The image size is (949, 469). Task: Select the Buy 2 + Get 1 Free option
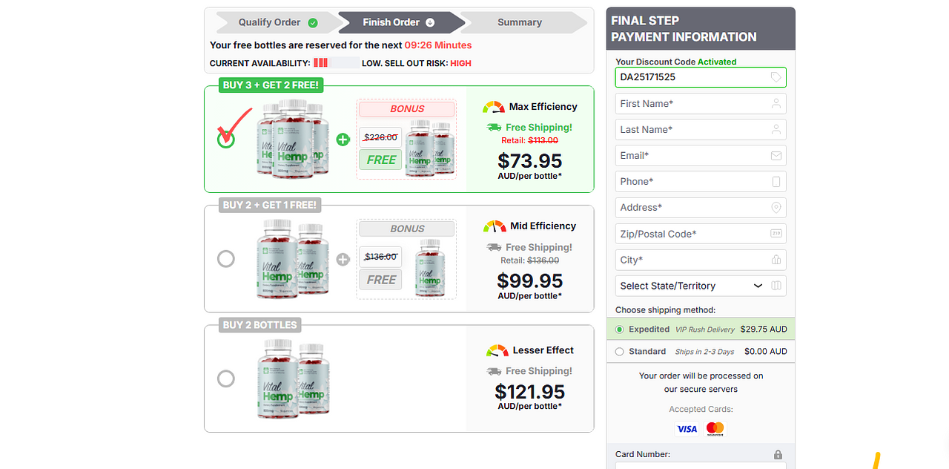(x=226, y=258)
